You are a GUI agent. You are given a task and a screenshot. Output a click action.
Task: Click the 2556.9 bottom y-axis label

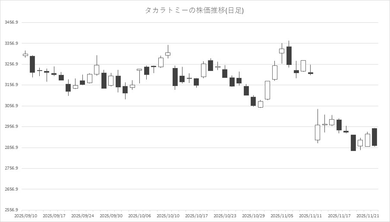point(11,210)
